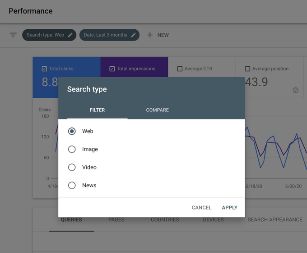Enable the Average position checkbox
Viewport: 307px width, 253px height.
click(x=247, y=69)
